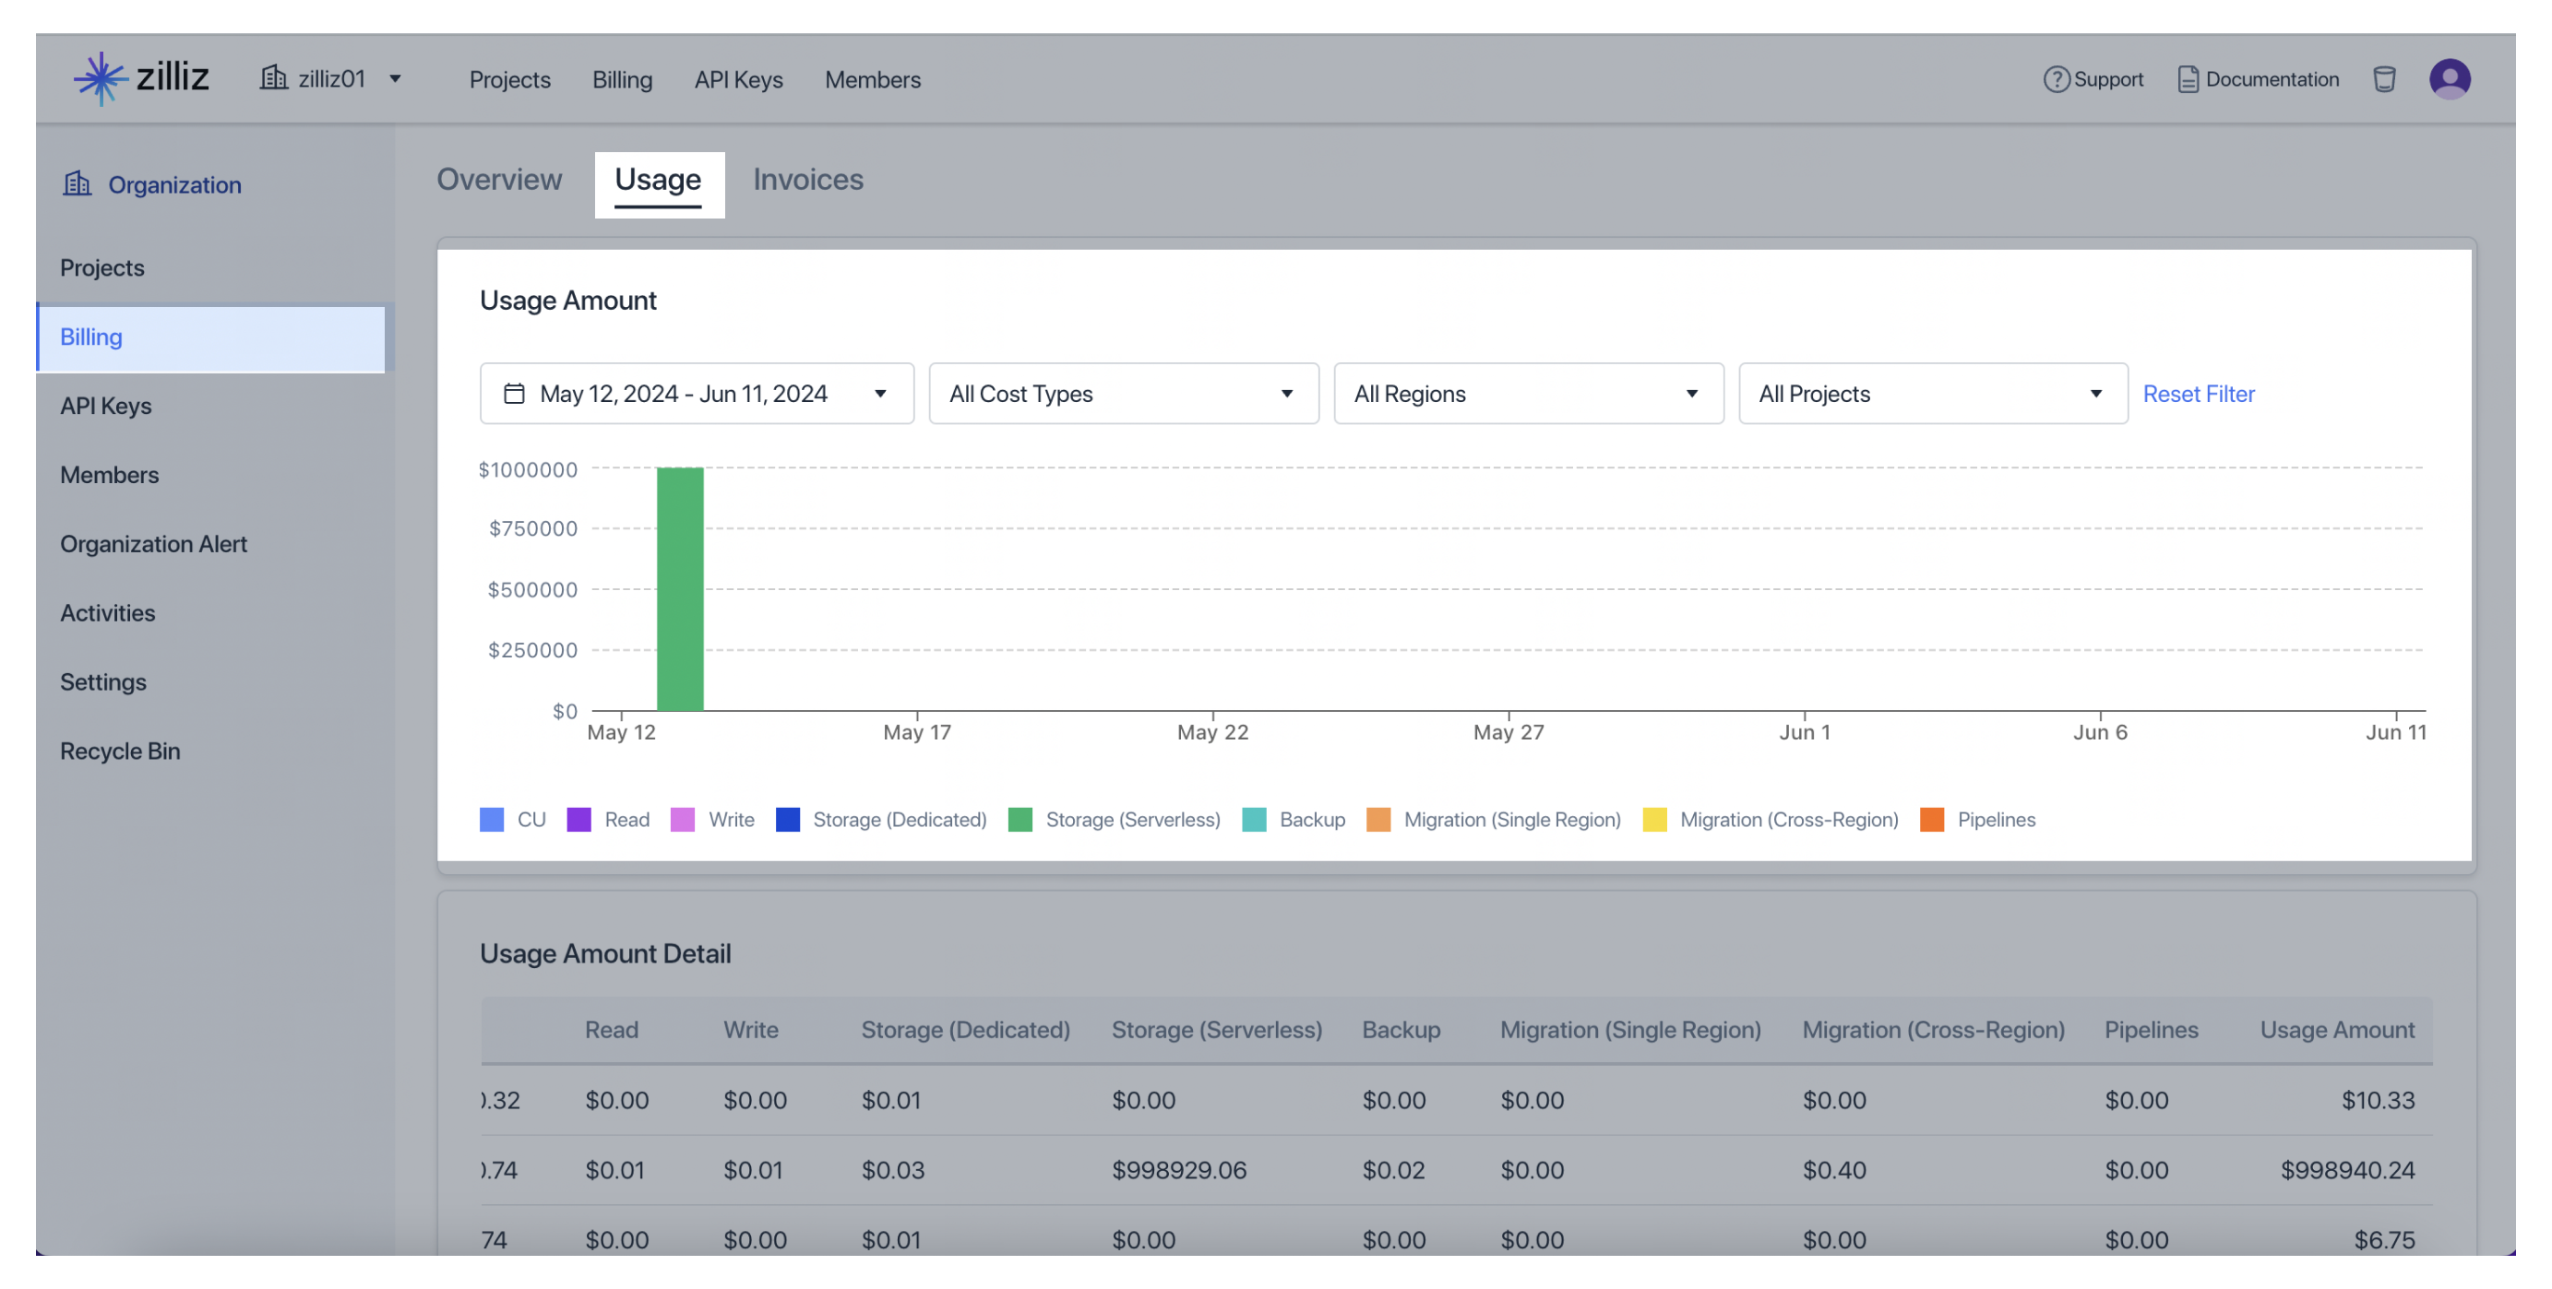Expand the date range dropdown arrow
This screenshot has height=1289, width=2552.
pos(879,393)
